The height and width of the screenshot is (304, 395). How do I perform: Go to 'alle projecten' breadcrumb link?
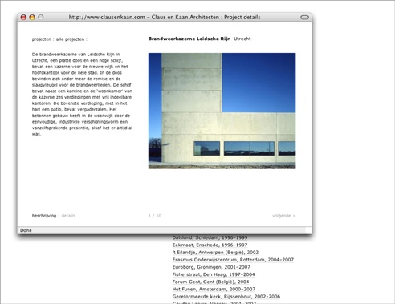[70, 39]
